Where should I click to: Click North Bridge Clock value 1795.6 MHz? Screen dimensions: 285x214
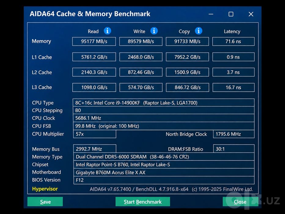pyautogui.click(x=234, y=134)
